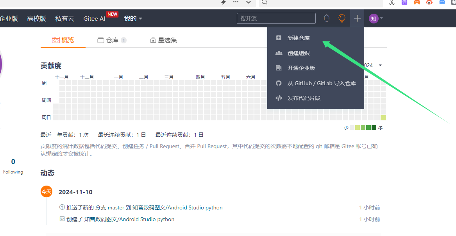
Task: Open repo link in the 推送了 row
Action: coord(178,207)
